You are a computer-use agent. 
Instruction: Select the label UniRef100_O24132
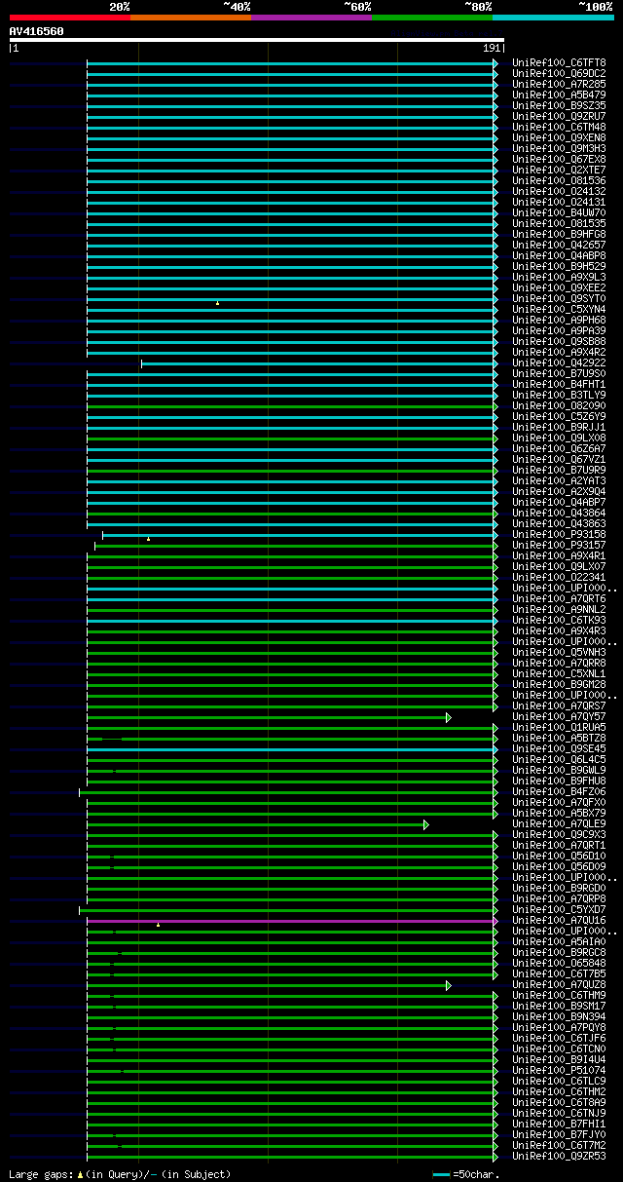click(559, 191)
